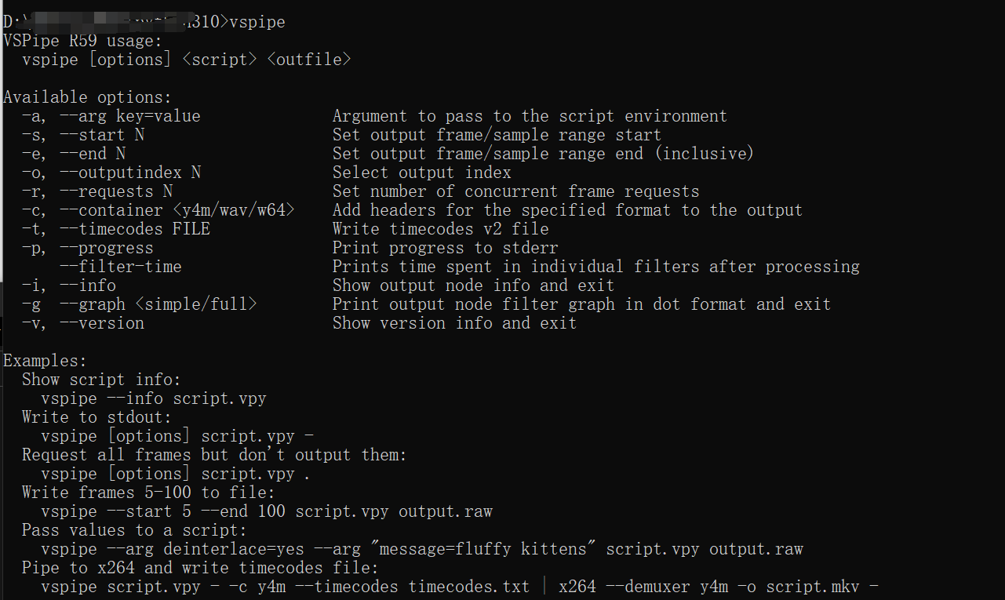The image size is (1005, 600).
Task: Click the typed vspipe command at the prompt
Action: tap(257, 21)
